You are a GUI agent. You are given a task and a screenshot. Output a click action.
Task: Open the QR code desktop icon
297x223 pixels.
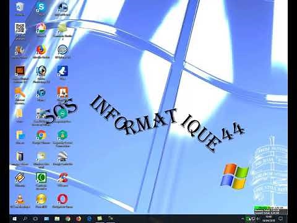pyautogui.click(x=20, y=28)
